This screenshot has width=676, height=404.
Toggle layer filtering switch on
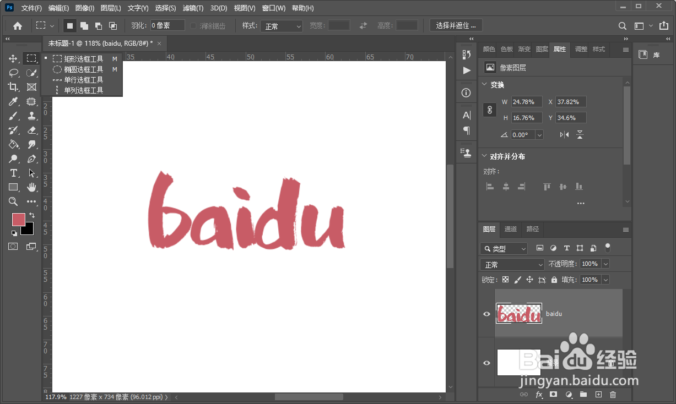click(x=608, y=248)
